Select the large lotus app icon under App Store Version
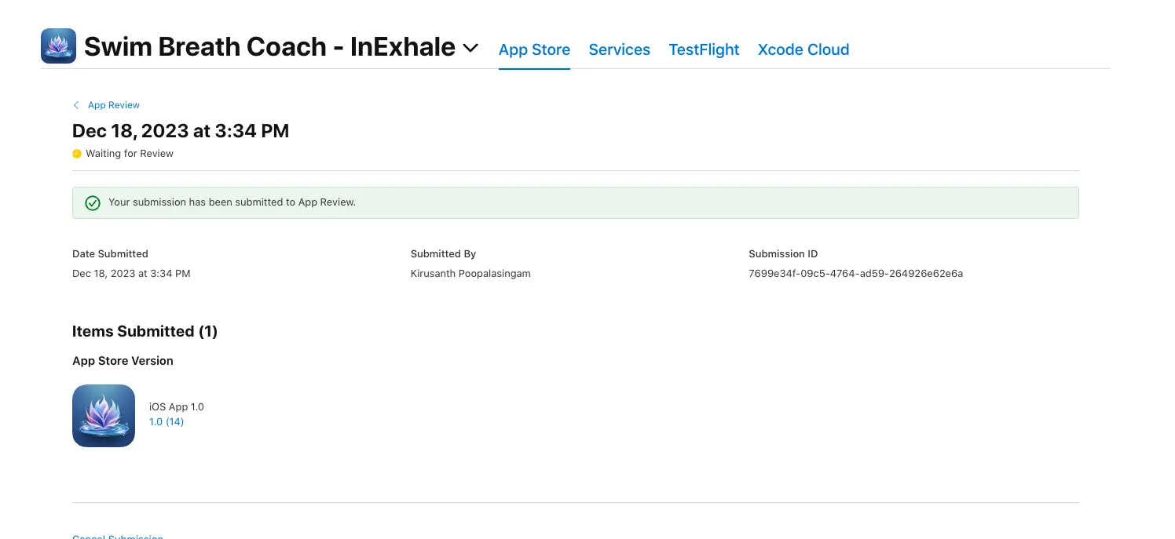 (104, 416)
